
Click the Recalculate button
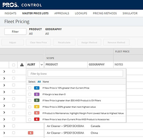(x=64, y=42)
